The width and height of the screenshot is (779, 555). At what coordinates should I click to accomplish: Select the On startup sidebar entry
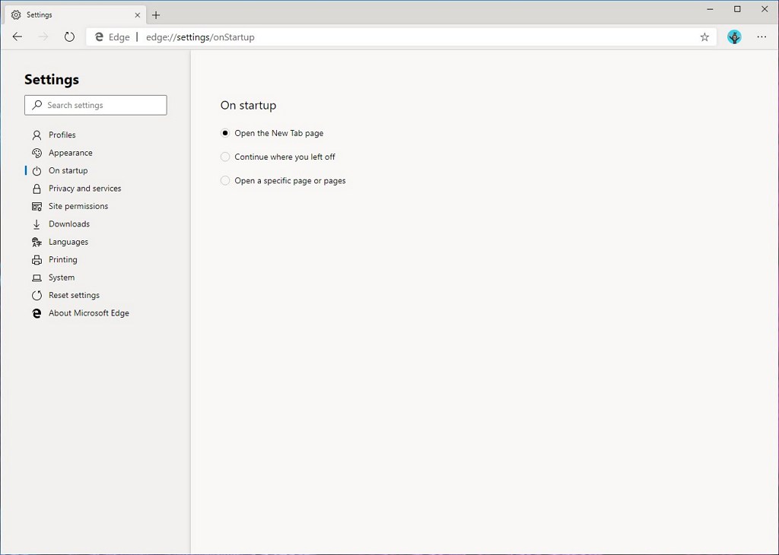coord(68,171)
